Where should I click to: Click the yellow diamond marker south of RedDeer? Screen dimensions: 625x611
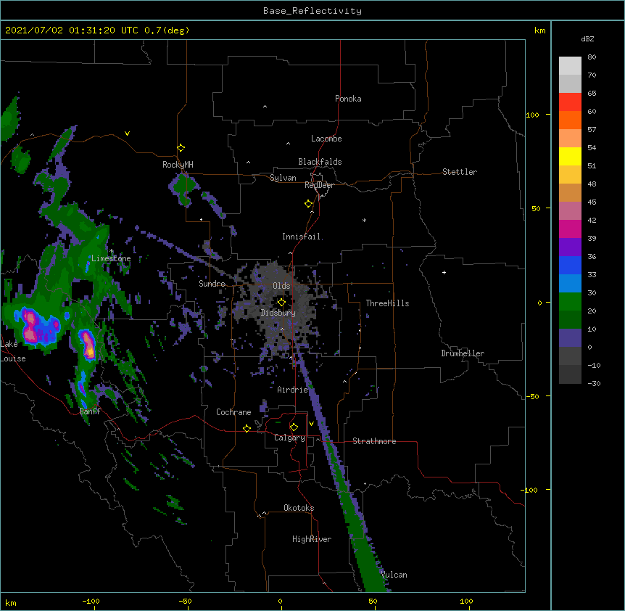coord(309,204)
